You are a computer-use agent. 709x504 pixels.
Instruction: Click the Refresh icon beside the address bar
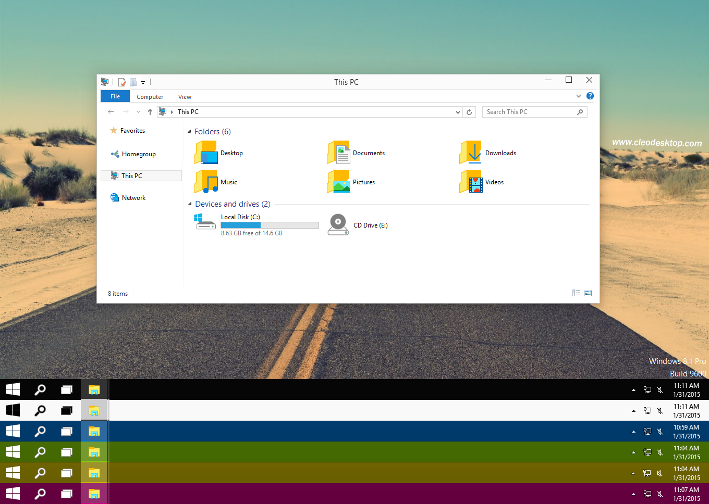(469, 111)
